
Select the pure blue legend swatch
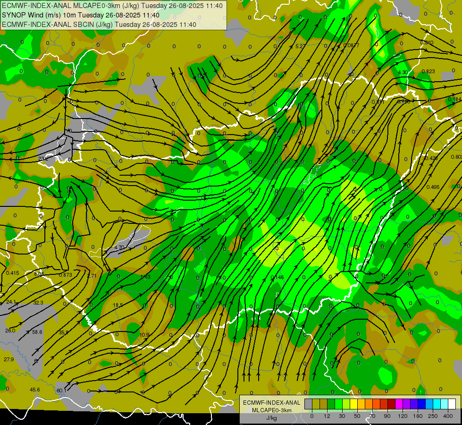coord(421,404)
